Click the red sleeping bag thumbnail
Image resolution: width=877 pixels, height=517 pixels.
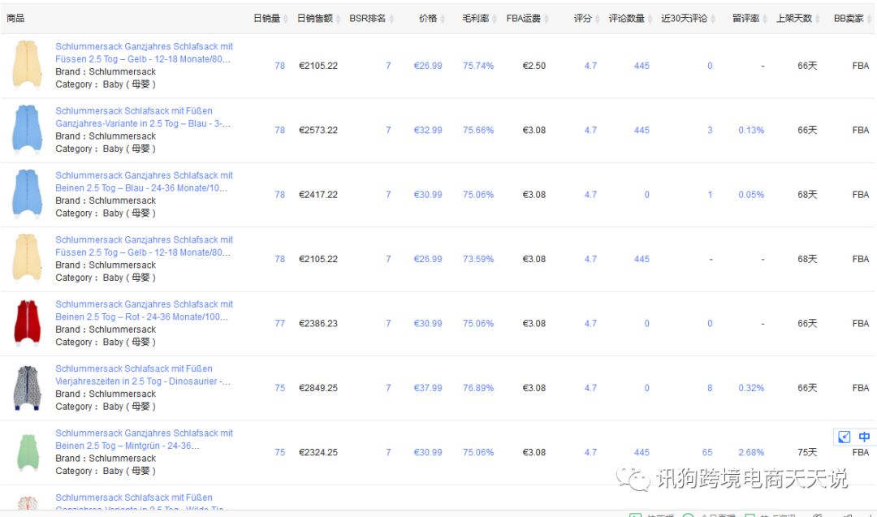[27, 323]
